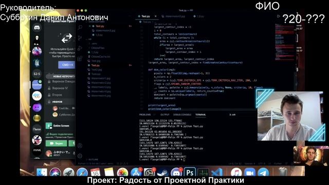
Task: Open Search in VS Code activity bar
Action: 80,27
